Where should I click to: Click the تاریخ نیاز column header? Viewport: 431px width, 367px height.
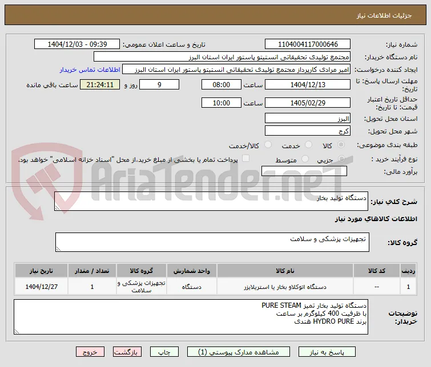(x=41, y=271)
